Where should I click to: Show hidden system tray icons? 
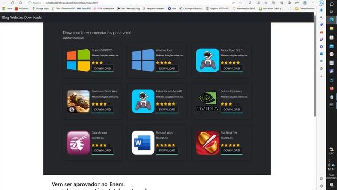tap(329, 160)
